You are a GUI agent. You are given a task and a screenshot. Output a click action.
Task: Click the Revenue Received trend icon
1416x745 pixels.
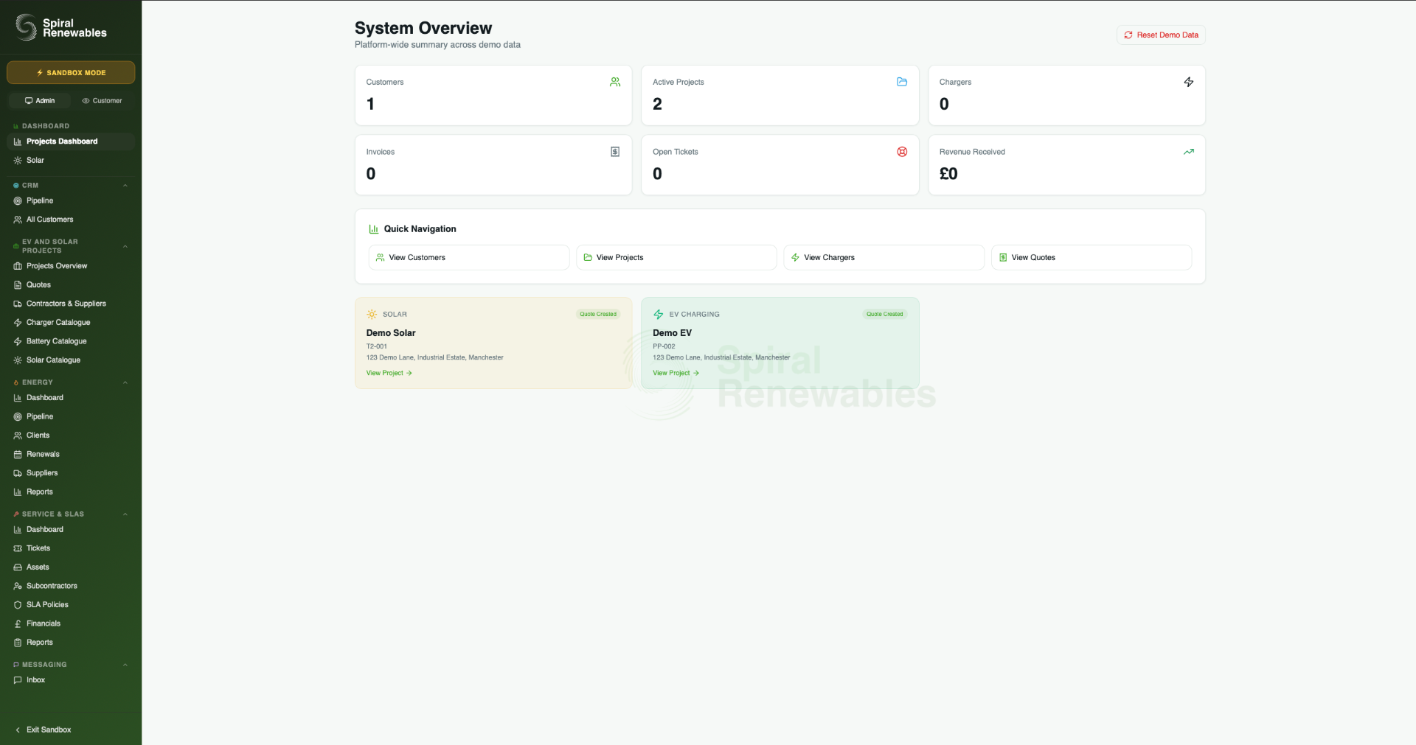[x=1189, y=152]
